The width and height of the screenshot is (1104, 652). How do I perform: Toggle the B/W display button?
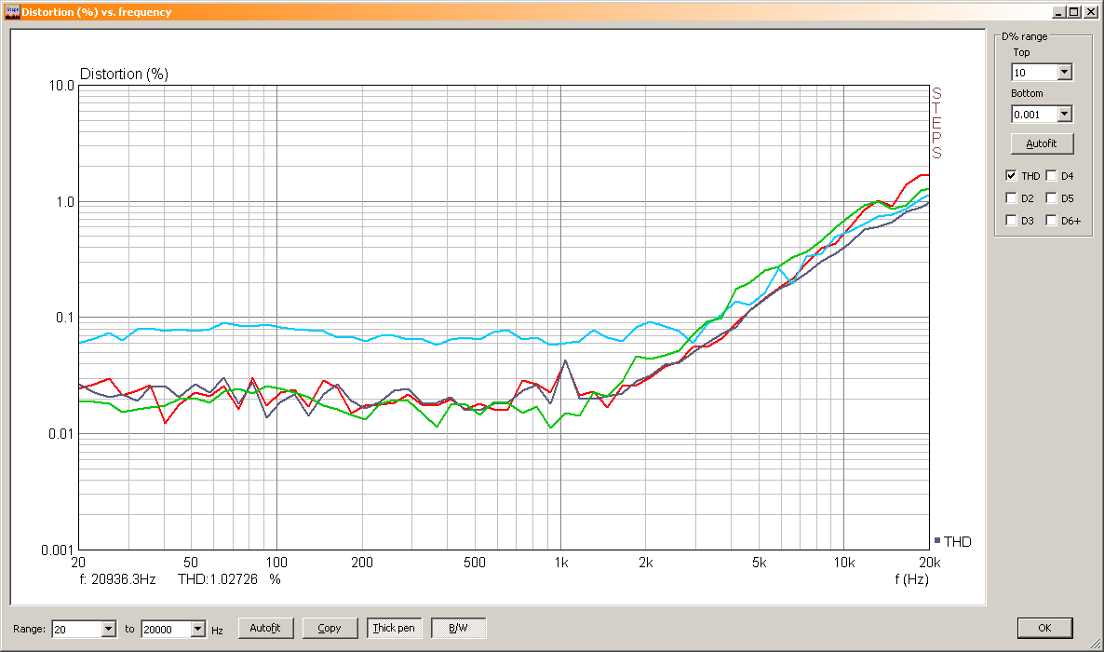click(458, 628)
